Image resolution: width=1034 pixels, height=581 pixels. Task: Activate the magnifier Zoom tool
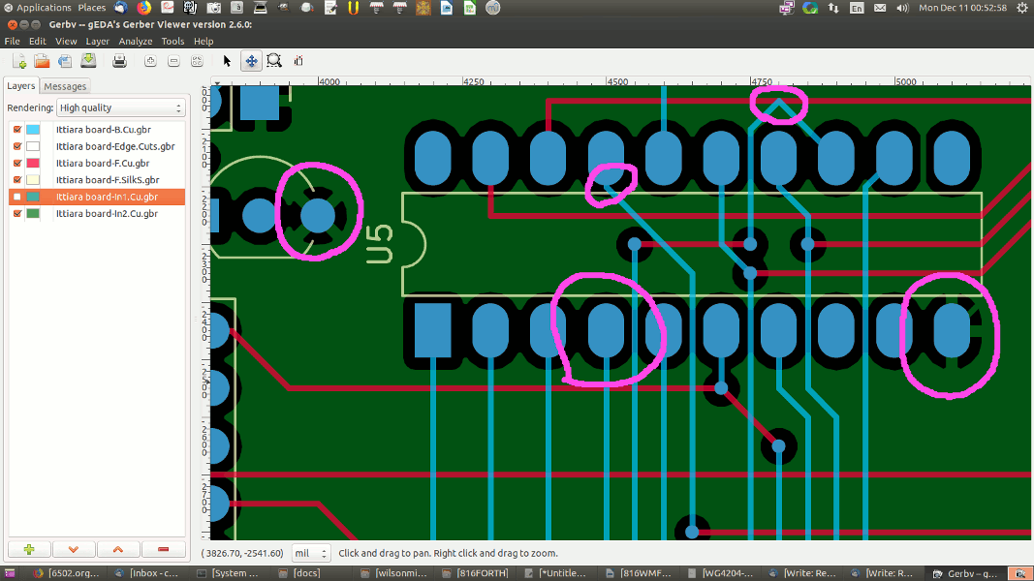click(274, 61)
